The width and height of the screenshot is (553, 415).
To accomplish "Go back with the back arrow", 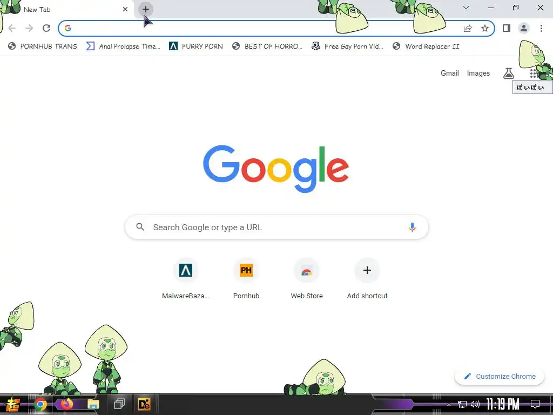I will (12, 28).
